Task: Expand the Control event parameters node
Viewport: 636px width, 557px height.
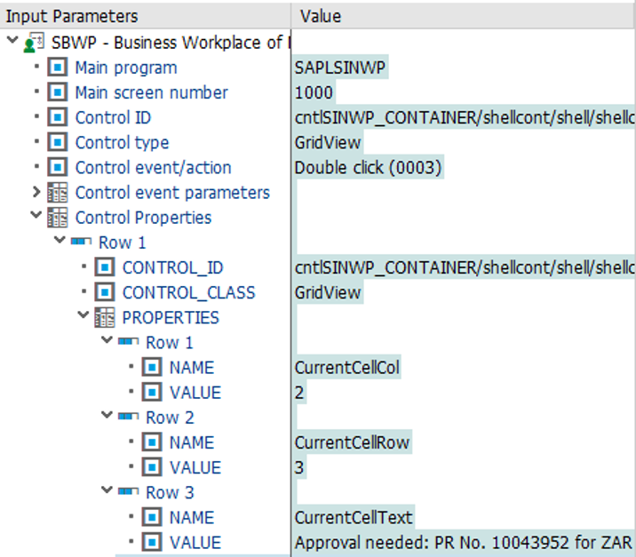Action: [x=36, y=192]
